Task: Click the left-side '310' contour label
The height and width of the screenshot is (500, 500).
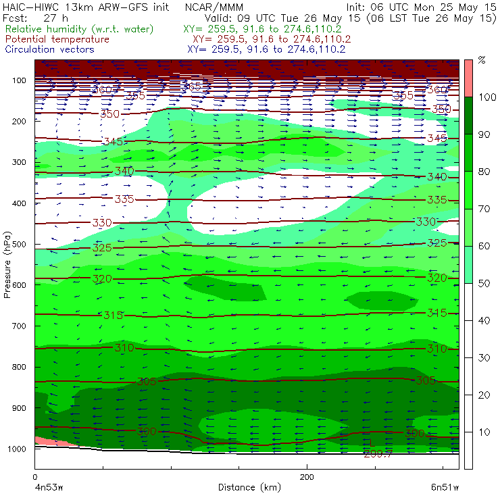Action: pos(124,347)
